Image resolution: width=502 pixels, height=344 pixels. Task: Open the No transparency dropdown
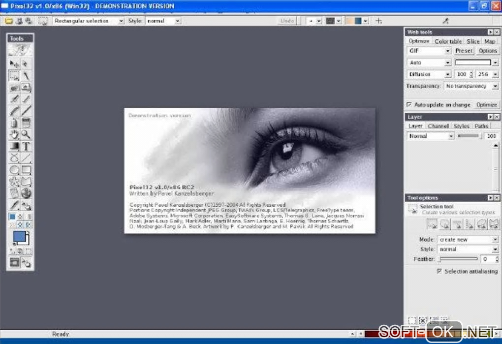[x=471, y=86]
